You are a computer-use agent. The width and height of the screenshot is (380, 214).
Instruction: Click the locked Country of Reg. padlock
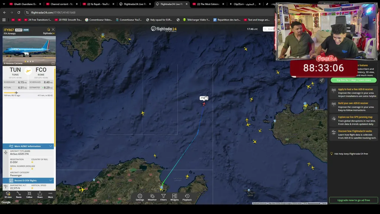32,162
